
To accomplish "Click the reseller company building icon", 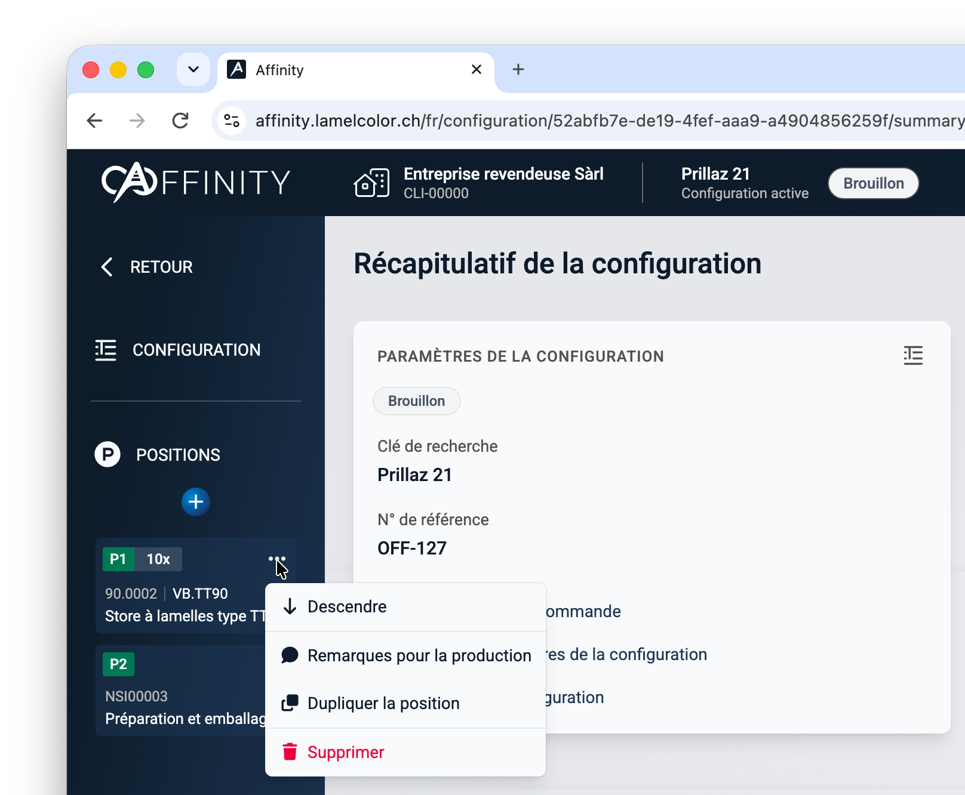I will 371,183.
